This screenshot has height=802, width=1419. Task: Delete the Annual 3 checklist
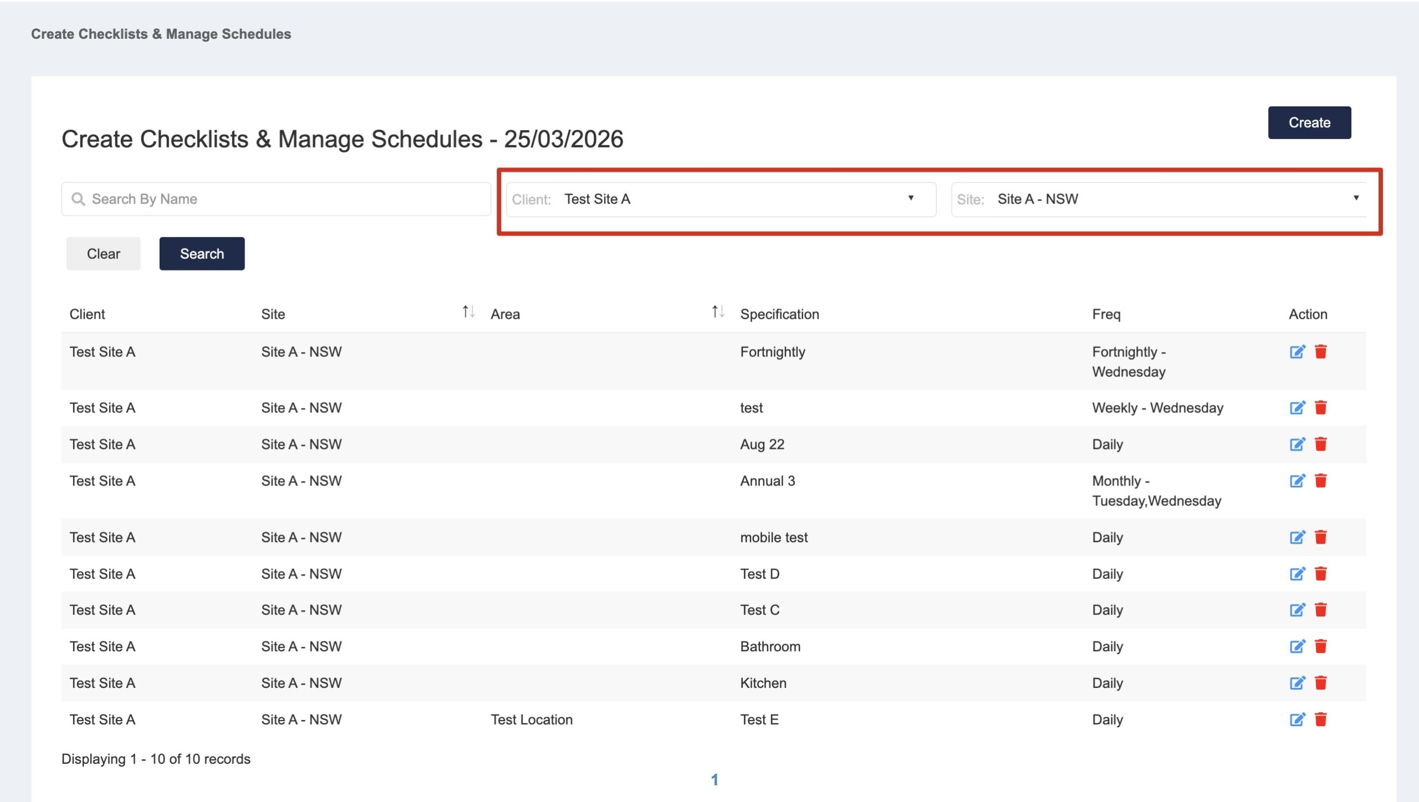click(1321, 481)
